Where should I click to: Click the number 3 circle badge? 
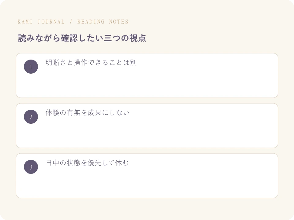tap(31, 167)
